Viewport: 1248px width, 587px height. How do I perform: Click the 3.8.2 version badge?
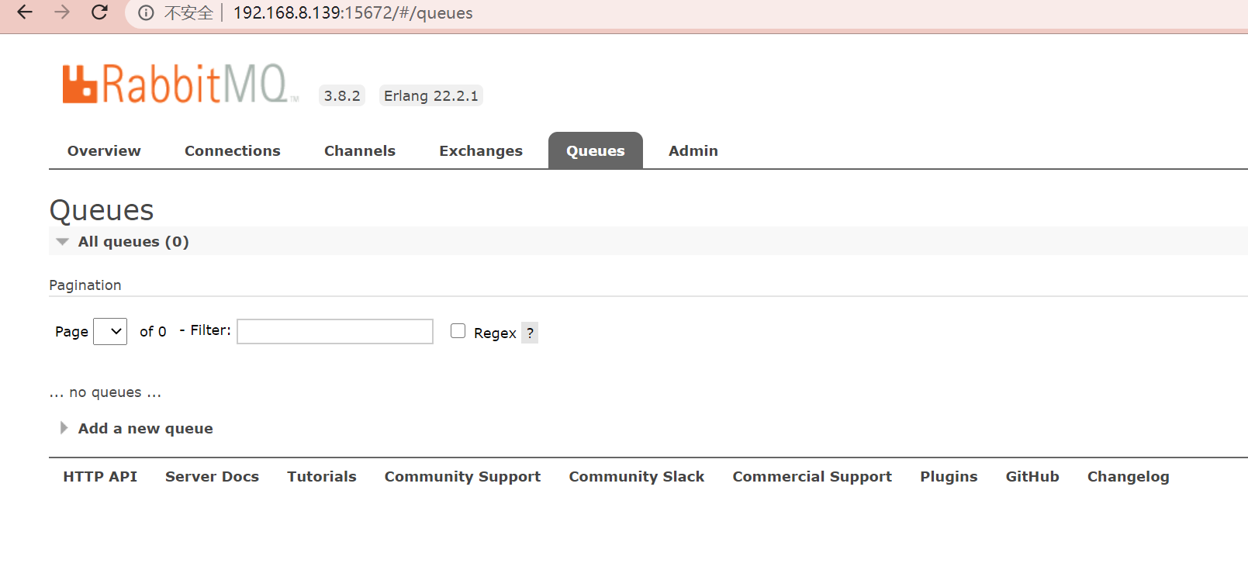(x=342, y=95)
